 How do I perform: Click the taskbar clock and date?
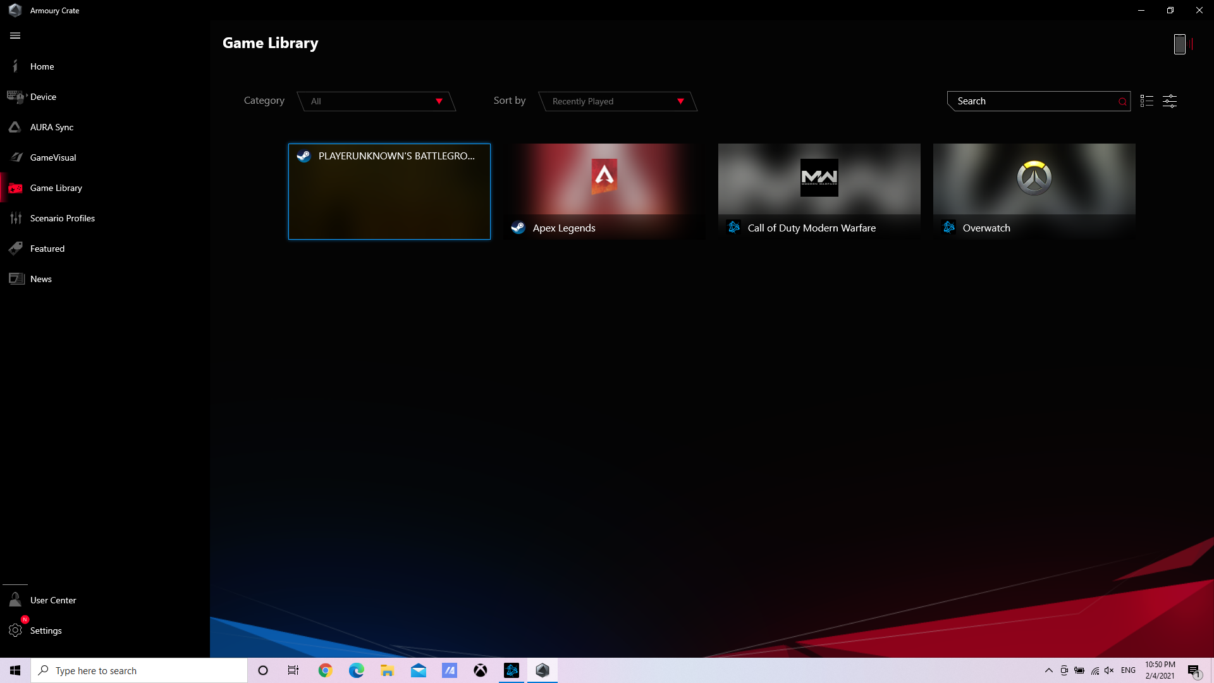1160,670
